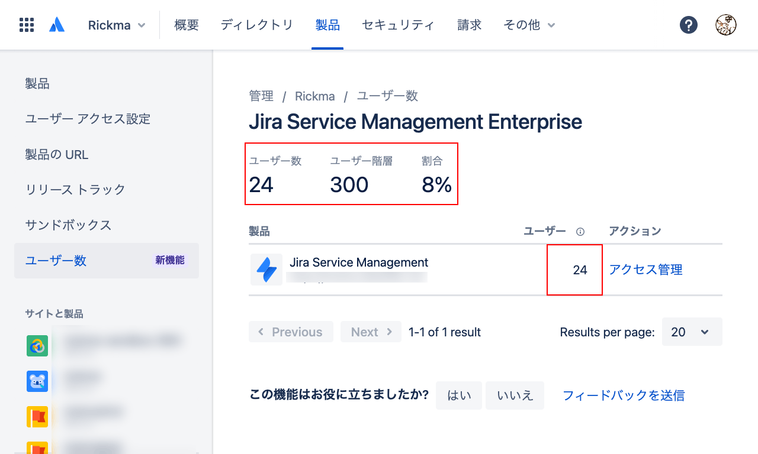Select the first yellow flag site icon
The image size is (758, 454).
37,417
